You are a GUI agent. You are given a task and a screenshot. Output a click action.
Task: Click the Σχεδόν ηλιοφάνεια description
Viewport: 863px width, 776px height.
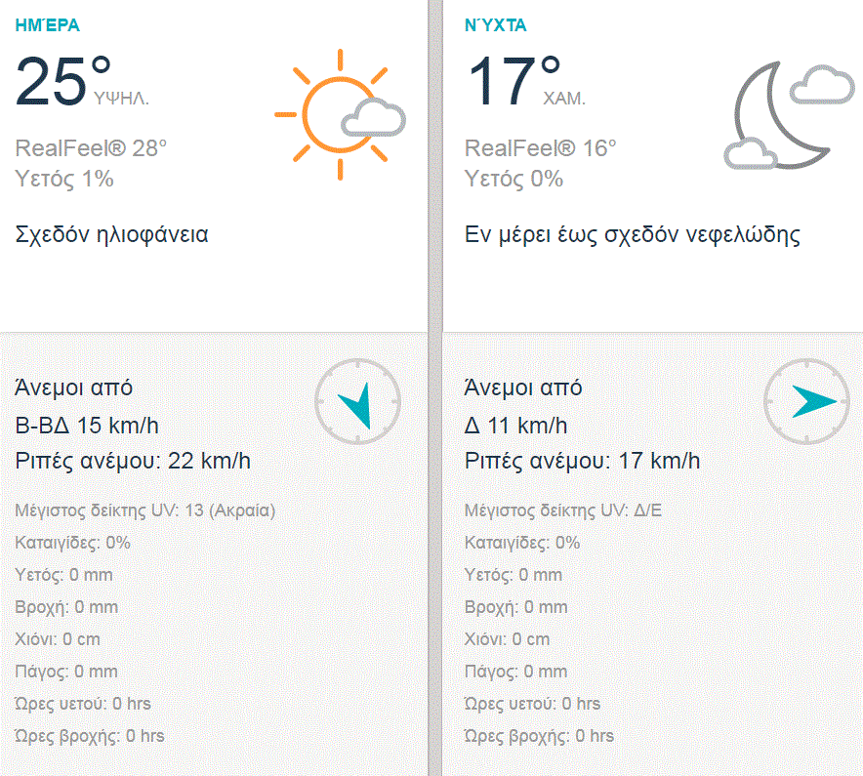(112, 234)
